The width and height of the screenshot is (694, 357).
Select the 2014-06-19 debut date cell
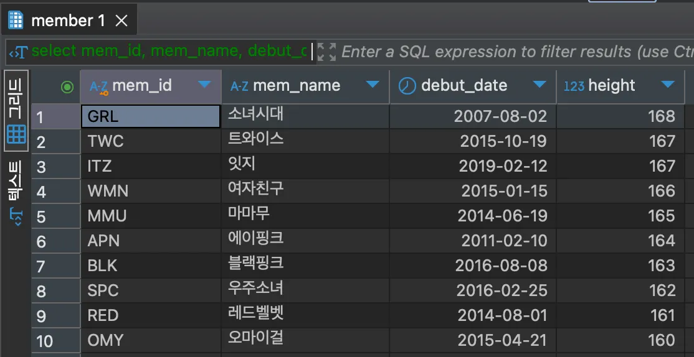pos(473,216)
